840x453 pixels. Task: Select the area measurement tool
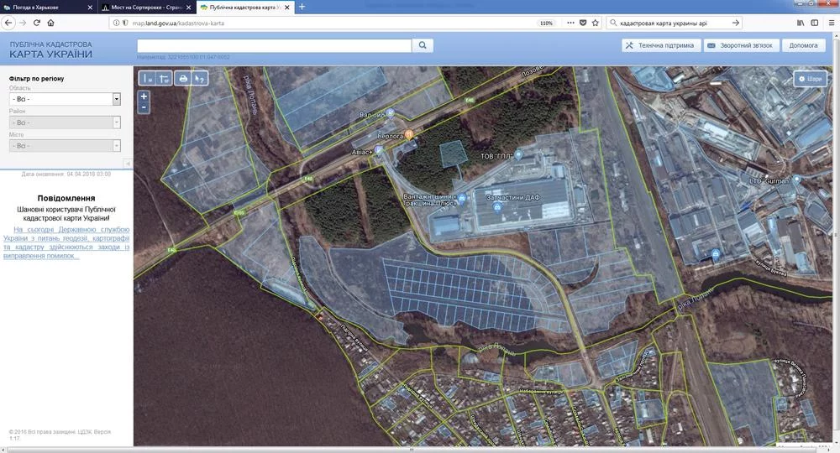pyautogui.click(x=164, y=79)
